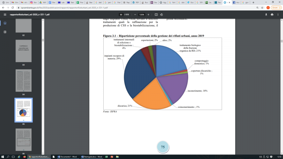Open the PDF sidebar hamburger menu
Viewport: 283px width, 159px height.
click(5, 14)
